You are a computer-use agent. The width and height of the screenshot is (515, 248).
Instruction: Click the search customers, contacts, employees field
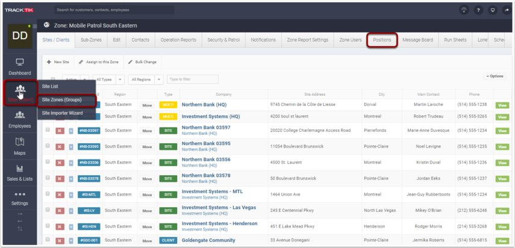pos(114,10)
